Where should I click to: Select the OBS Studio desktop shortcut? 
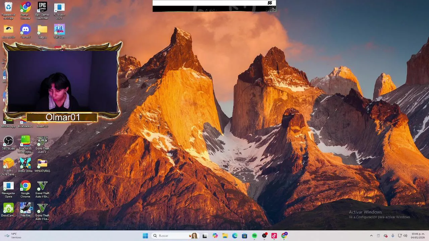pyautogui.click(x=8, y=143)
